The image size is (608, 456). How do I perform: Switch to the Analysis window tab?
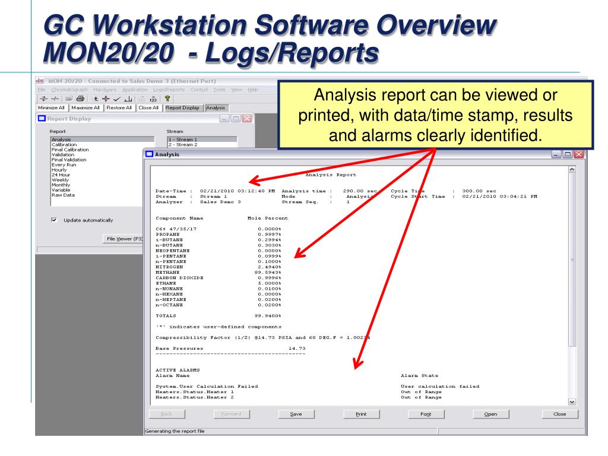point(216,108)
